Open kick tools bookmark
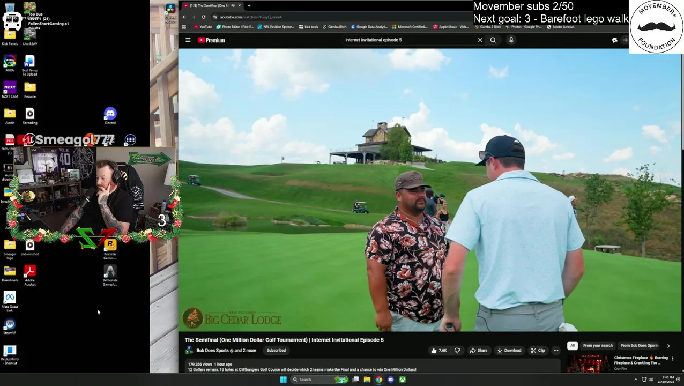The height and width of the screenshot is (386, 684). [308, 27]
